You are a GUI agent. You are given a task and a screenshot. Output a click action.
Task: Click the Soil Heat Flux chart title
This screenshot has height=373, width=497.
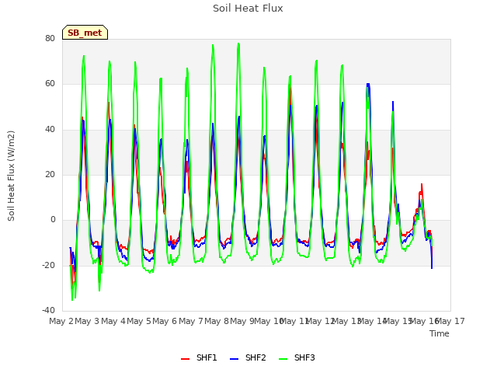click(x=248, y=9)
